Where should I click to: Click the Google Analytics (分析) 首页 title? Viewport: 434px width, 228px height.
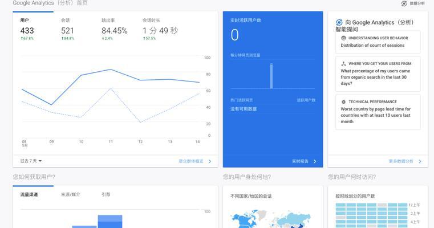pos(50,3)
